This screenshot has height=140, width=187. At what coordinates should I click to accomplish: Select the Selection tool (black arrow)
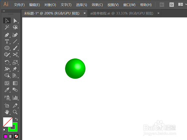7,21
